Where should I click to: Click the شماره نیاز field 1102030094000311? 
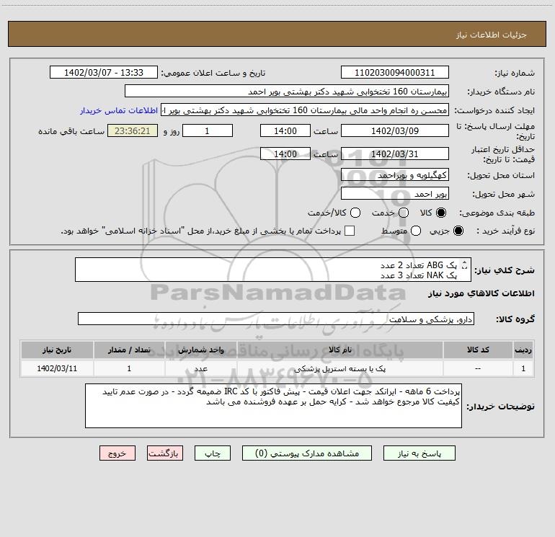395,72
